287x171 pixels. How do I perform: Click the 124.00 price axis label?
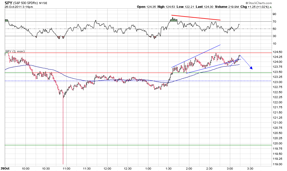(x=277, y=62)
